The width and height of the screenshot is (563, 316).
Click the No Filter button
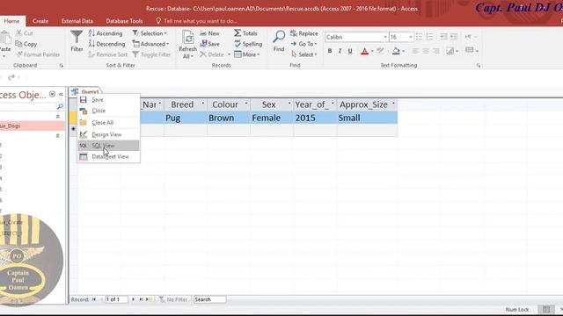pos(173,299)
